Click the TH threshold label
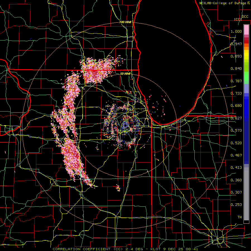Screen dimensions: 251x251 click(x=240, y=217)
